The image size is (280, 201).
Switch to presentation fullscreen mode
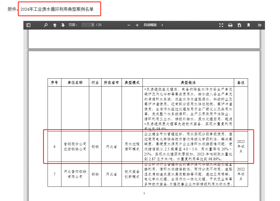click(x=221, y=25)
